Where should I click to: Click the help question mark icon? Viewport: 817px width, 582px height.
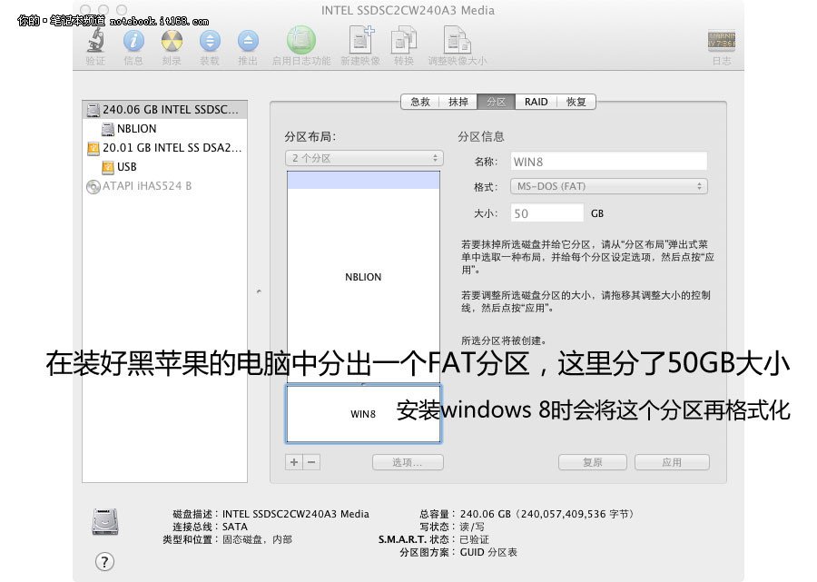click(x=104, y=563)
